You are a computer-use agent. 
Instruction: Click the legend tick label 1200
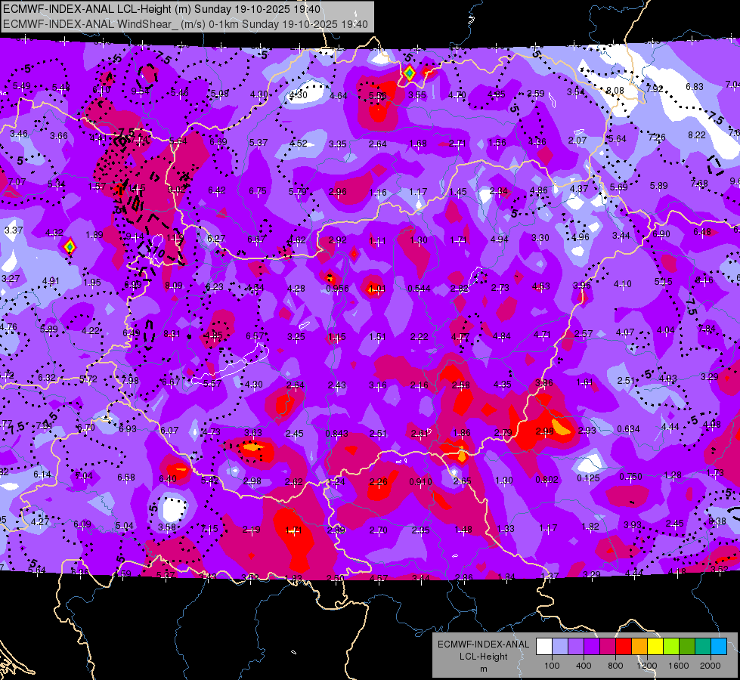646,666
